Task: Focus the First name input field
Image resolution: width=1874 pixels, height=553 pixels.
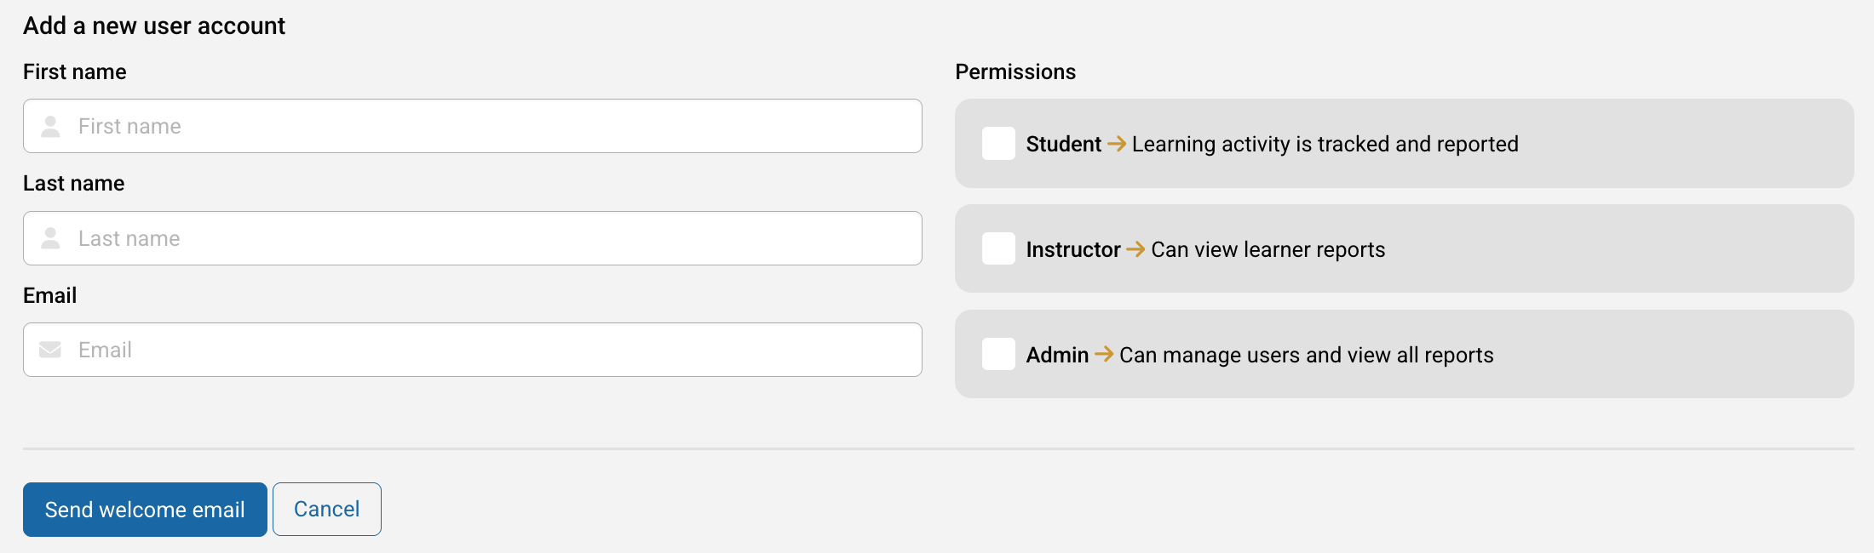Action: (473, 126)
